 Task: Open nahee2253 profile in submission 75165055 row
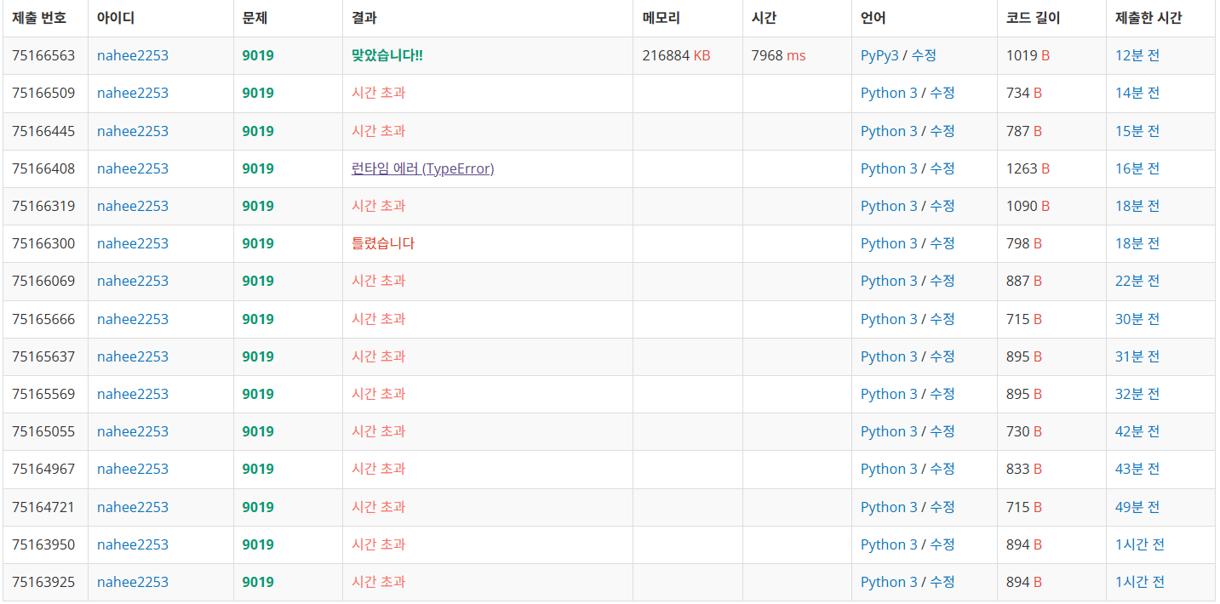(x=133, y=431)
